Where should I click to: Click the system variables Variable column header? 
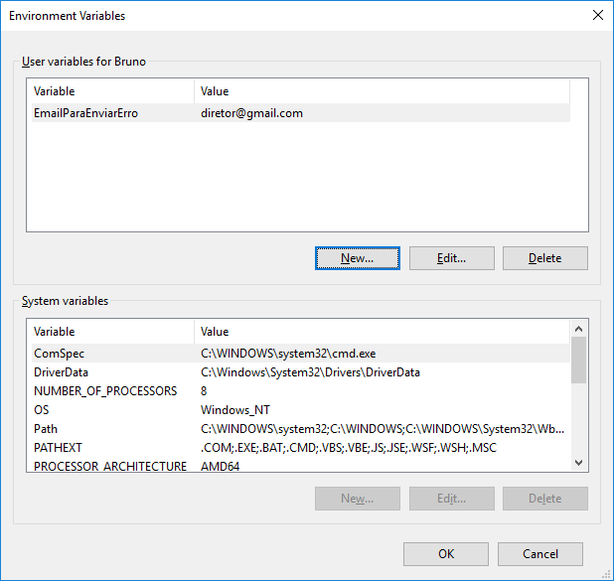pos(113,332)
